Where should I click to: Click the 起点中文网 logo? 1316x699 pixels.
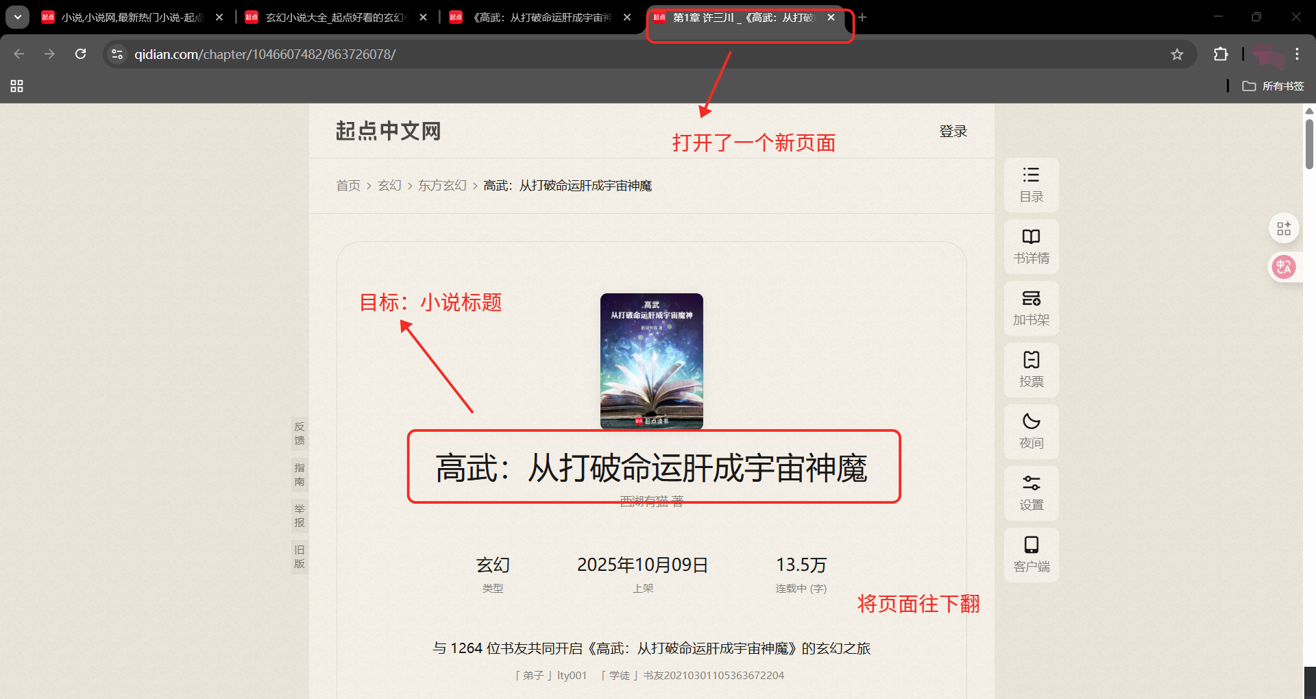pos(388,131)
